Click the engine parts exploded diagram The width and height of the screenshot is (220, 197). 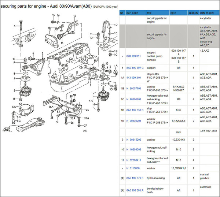[x=59, y=73]
